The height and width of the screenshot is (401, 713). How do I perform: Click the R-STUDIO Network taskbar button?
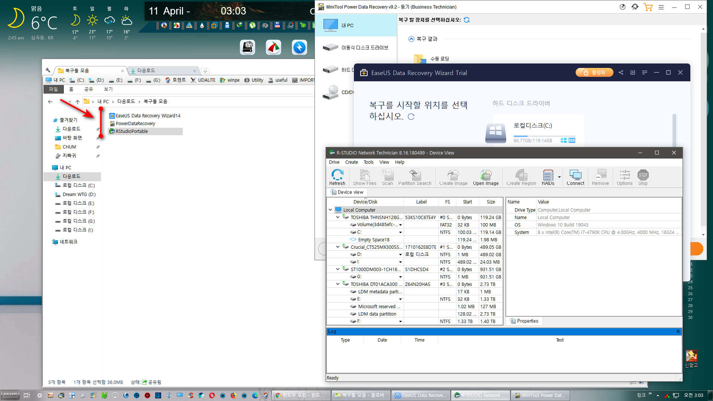[481, 395]
